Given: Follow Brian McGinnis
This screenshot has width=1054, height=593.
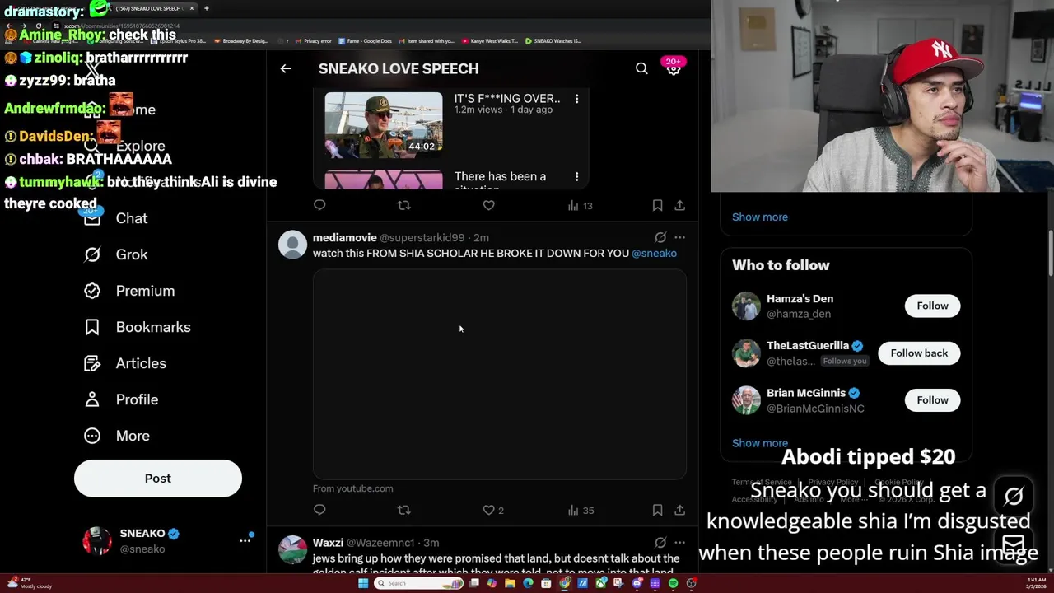Looking at the screenshot, I should coord(932,399).
